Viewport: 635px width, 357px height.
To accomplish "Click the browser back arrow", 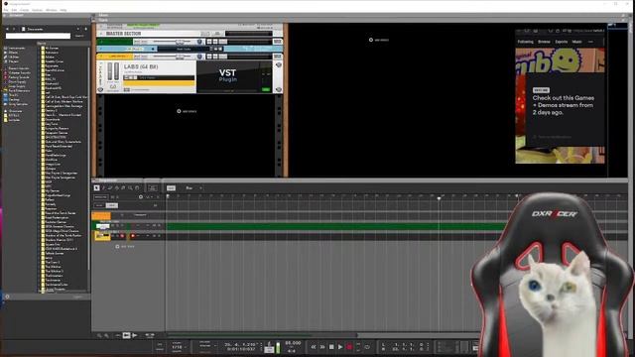I will click(x=7, y=29).
